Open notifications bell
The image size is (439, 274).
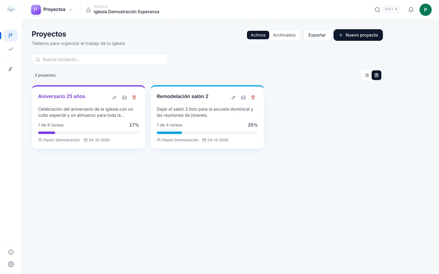coord(411,10)
